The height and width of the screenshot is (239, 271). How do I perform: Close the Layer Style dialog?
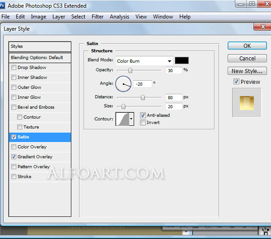coord(263,27)
